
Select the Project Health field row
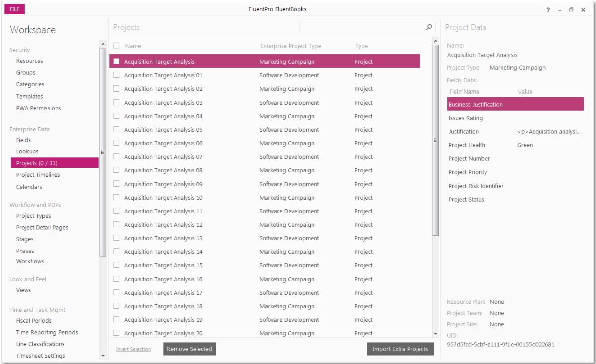click(516, 145)
